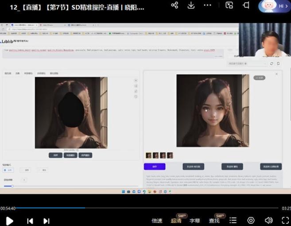The image size is (291, 226).
Task: Click the circular settings icon in player bar
Action: click(x=251, y=220)
